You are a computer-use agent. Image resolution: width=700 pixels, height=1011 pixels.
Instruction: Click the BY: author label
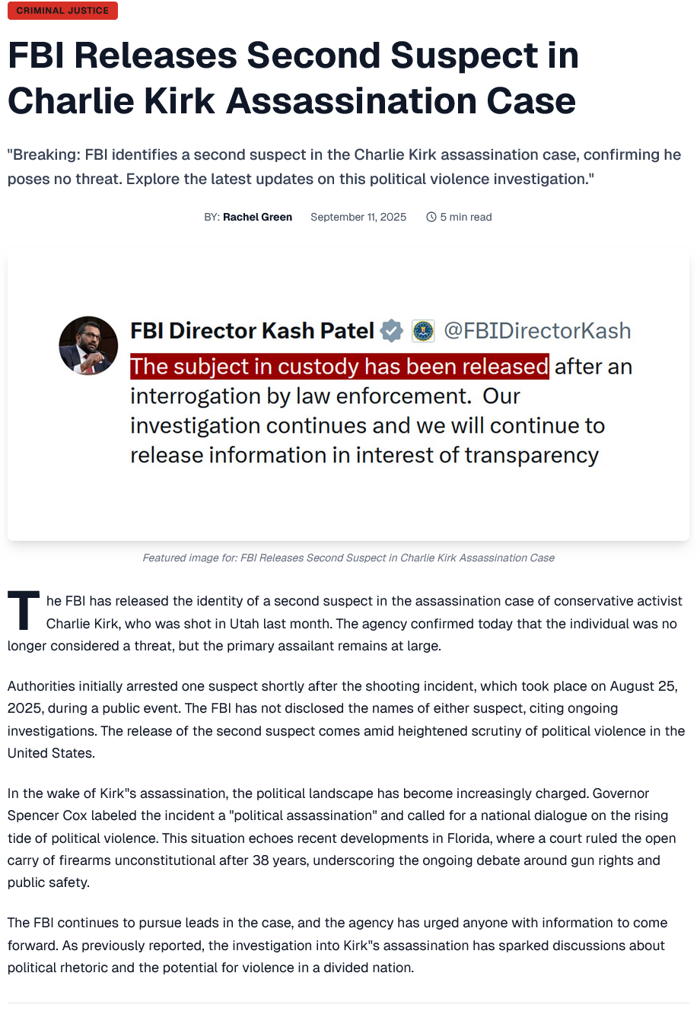[x=212, y=217]
